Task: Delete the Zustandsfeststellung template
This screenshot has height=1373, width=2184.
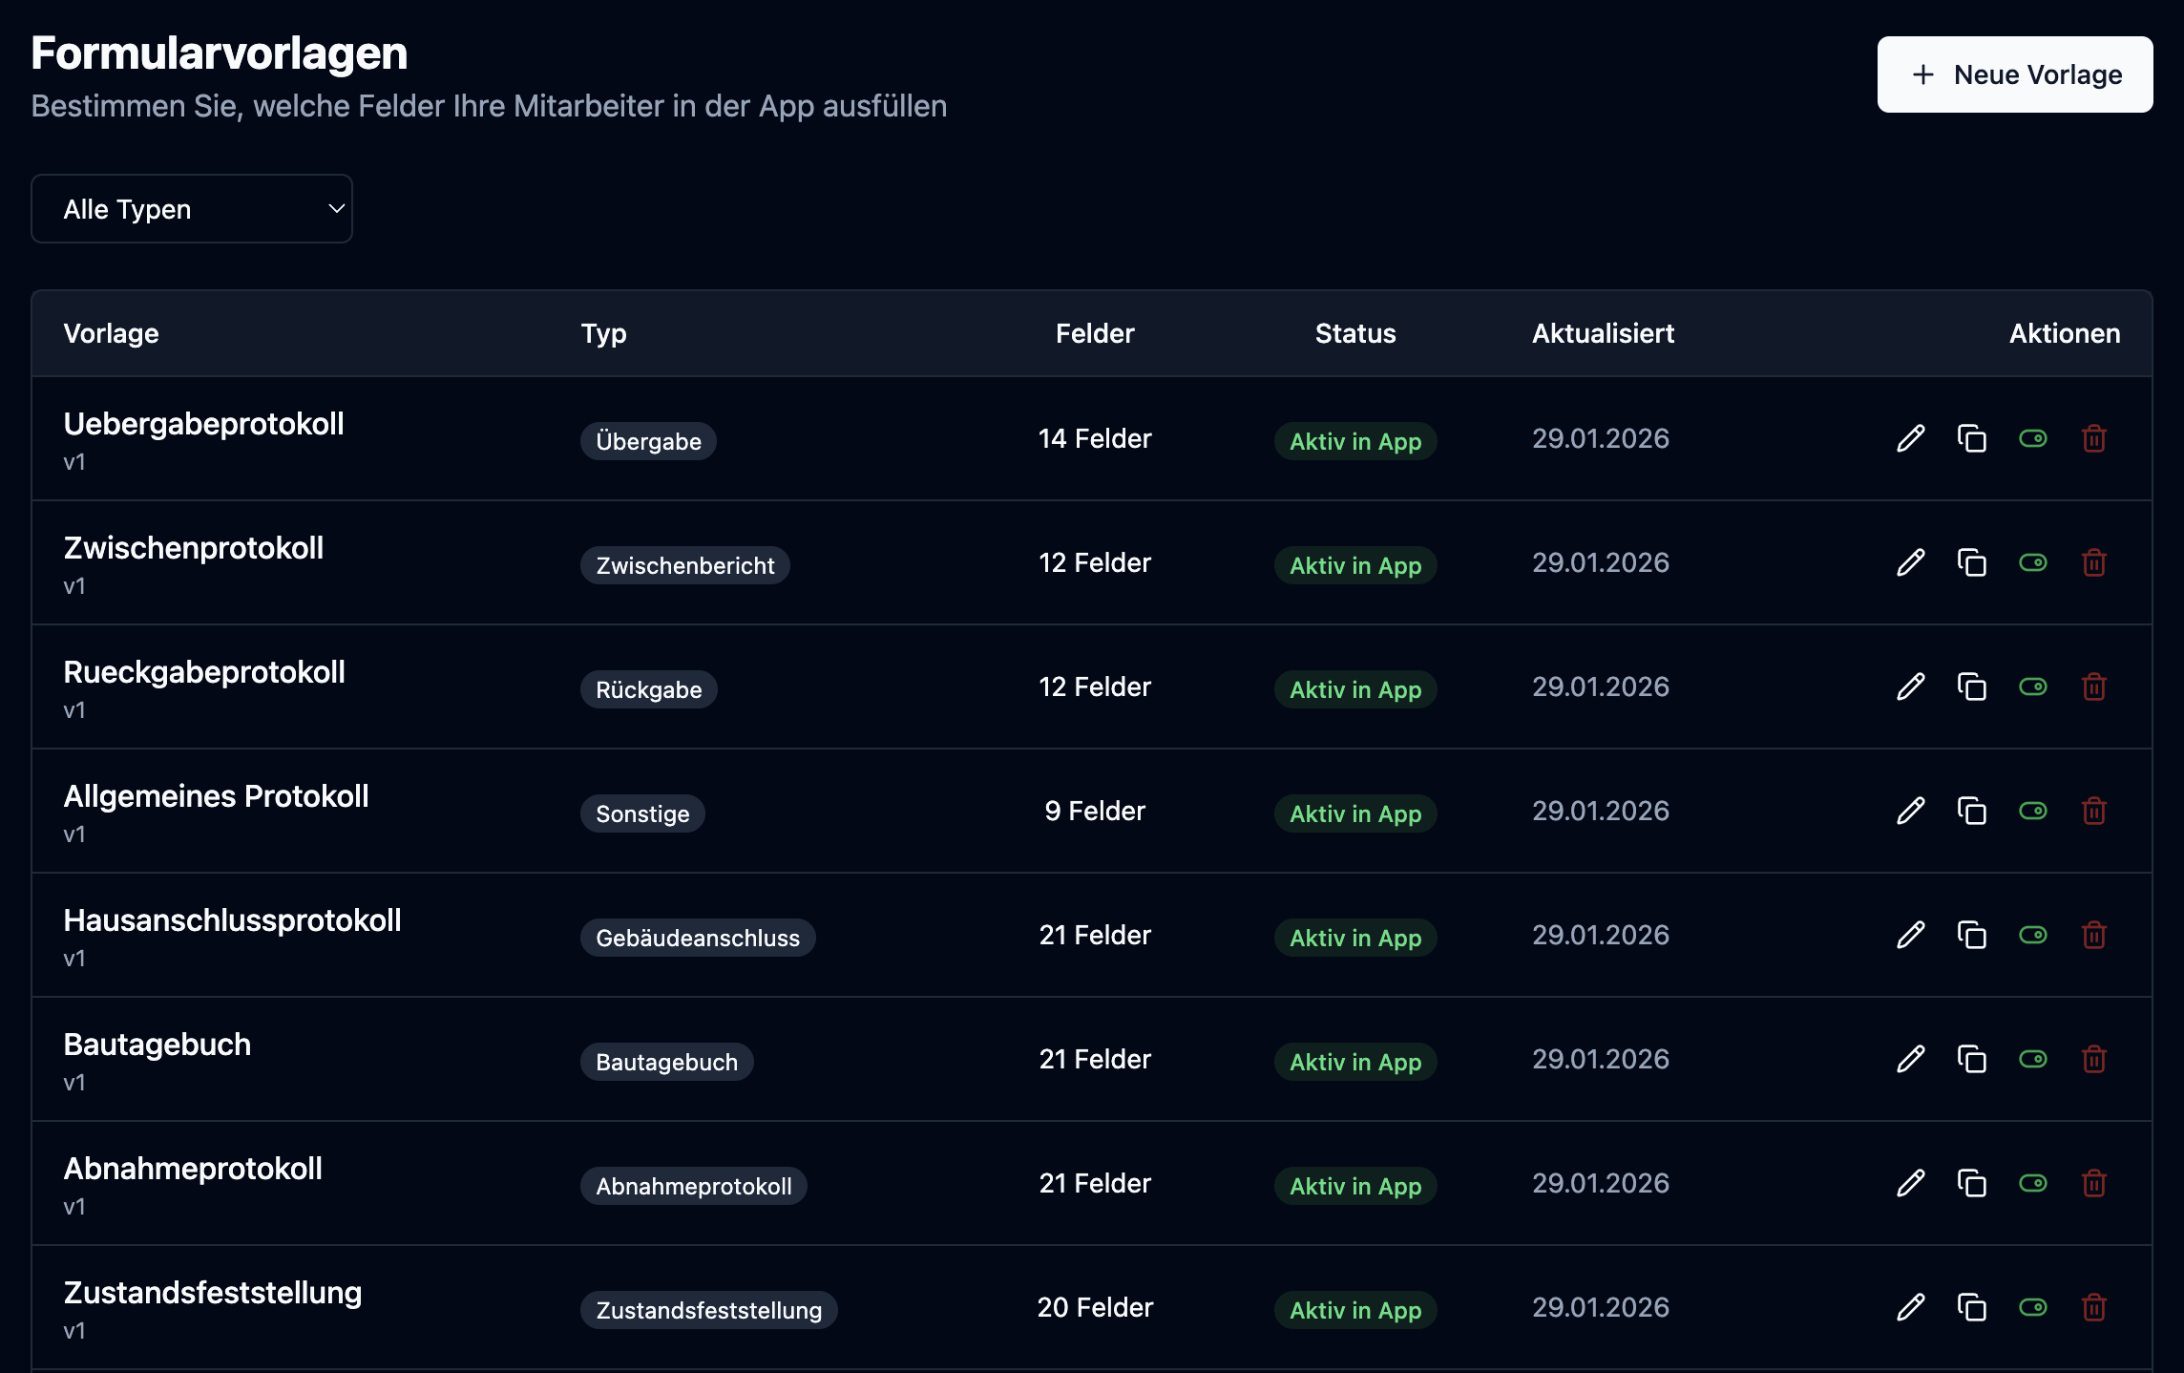Action: coord(2093,1307)
